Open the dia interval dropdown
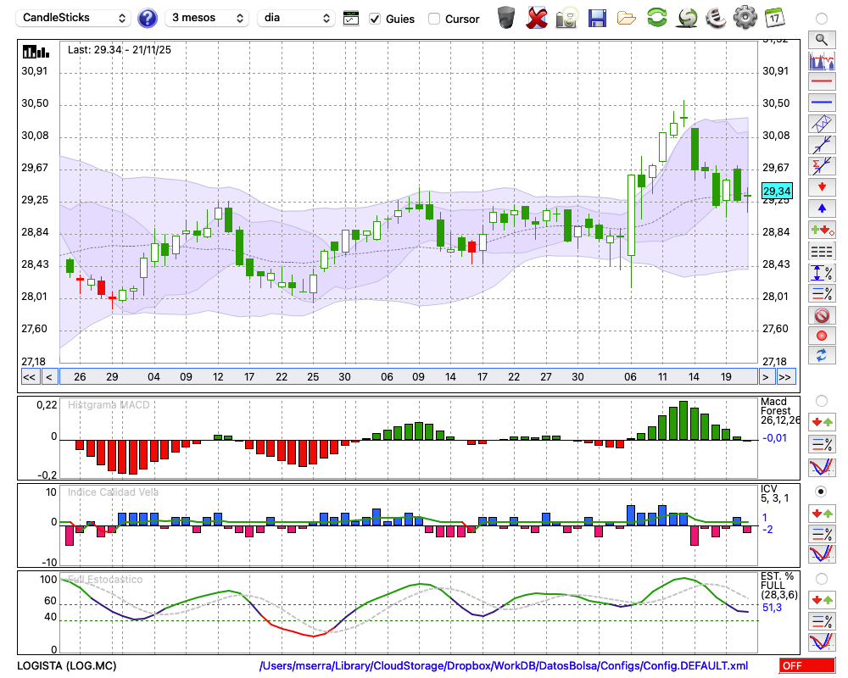The height and width of the screenshot is (678, 848). [x=297, y=18]
